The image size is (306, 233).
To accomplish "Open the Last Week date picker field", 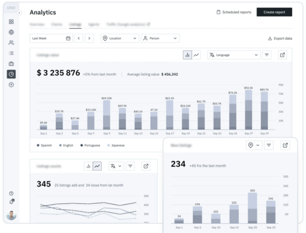I will point(51,38).
